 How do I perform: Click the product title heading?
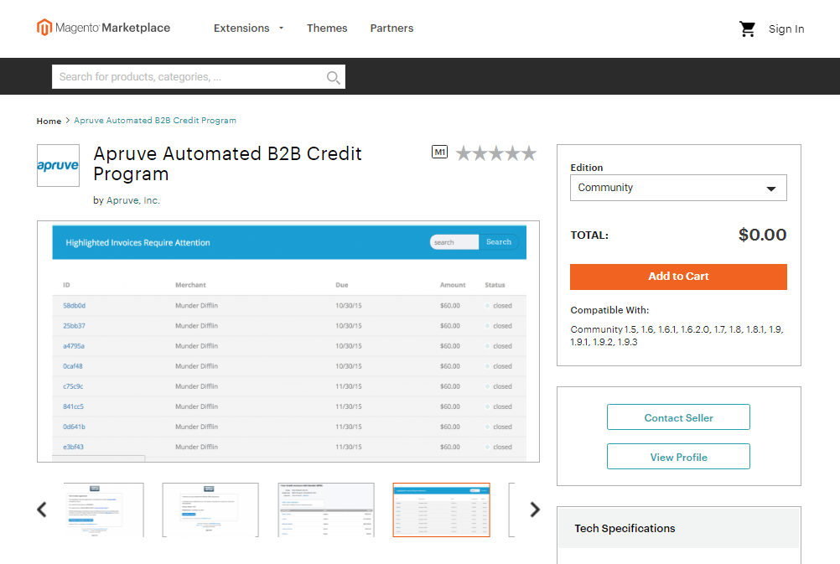(228, 164)
